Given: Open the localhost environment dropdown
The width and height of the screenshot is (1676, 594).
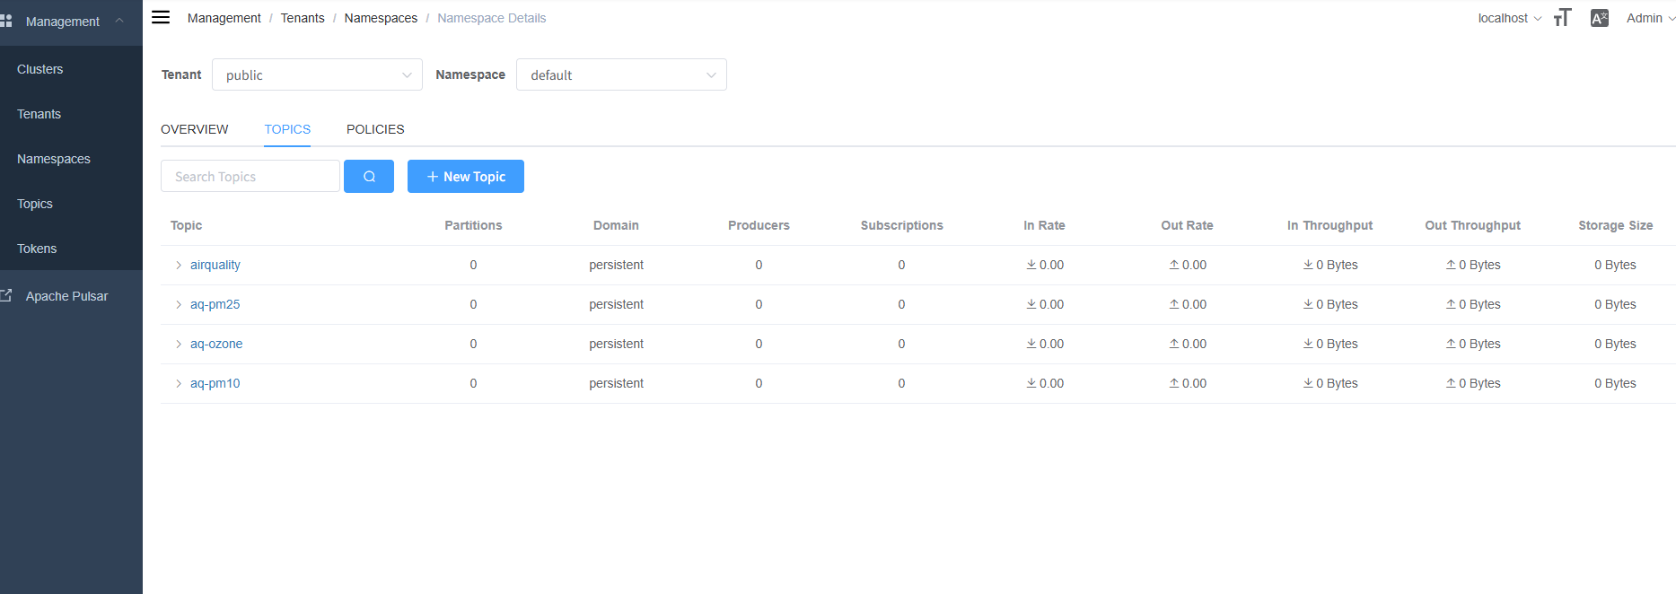Looking at the screenshot, I should 1509,18.
